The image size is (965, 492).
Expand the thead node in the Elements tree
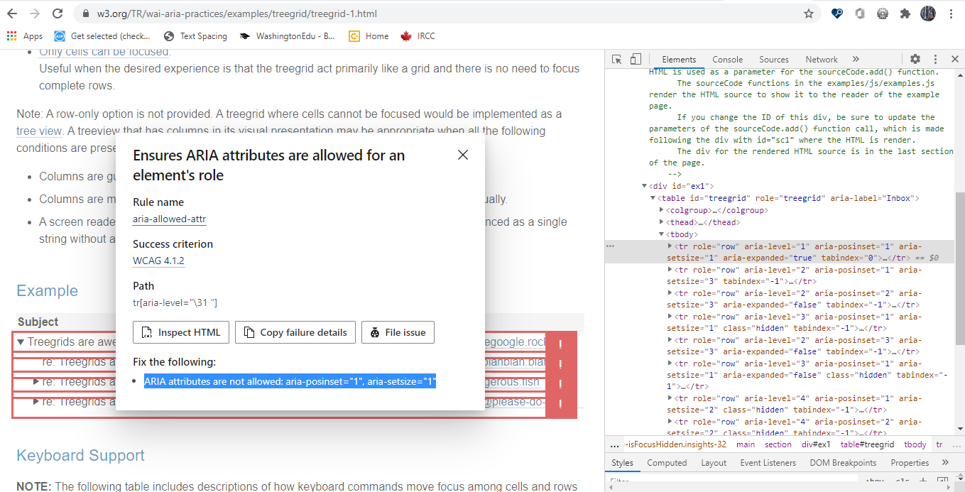[663, 222]
